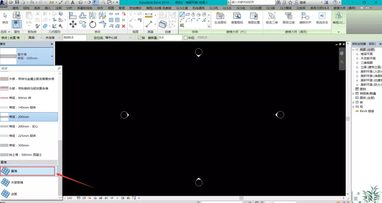This screenshot has width=382, height=203.
Task: Click the Rotate tool icon
Action: point(92,24)
